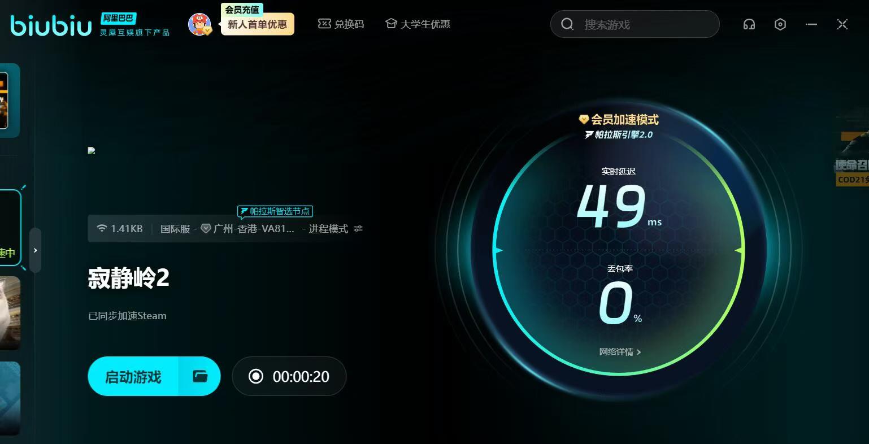
Task: Open 兑换码 redeem code
Action: [x=341, y=24]
